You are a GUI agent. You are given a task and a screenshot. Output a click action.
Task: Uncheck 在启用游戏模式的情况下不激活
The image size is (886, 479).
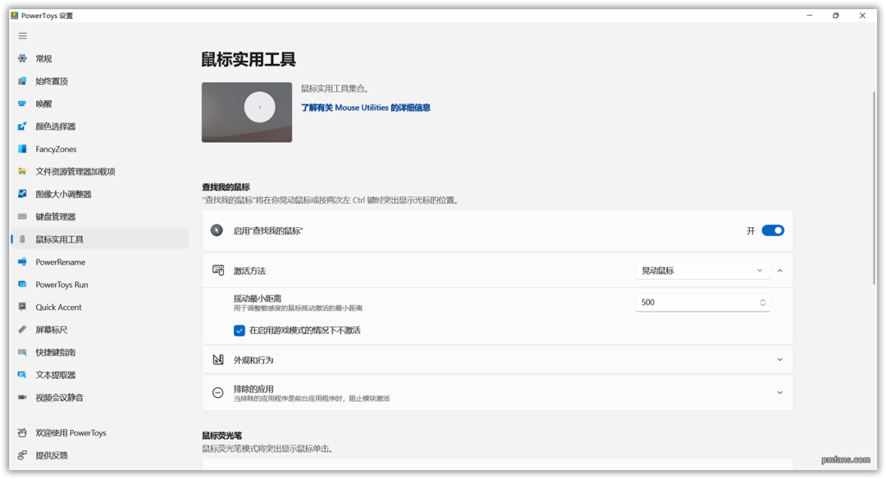pyautogui.click(x=240, y=331)
